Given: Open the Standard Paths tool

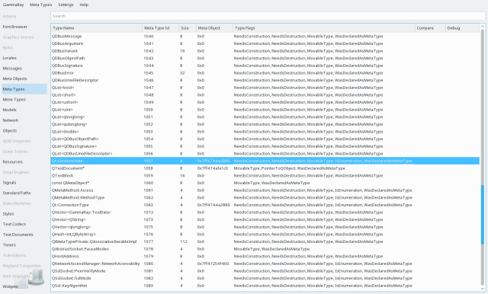Looking at the screenshot, I should pos(24,193).
